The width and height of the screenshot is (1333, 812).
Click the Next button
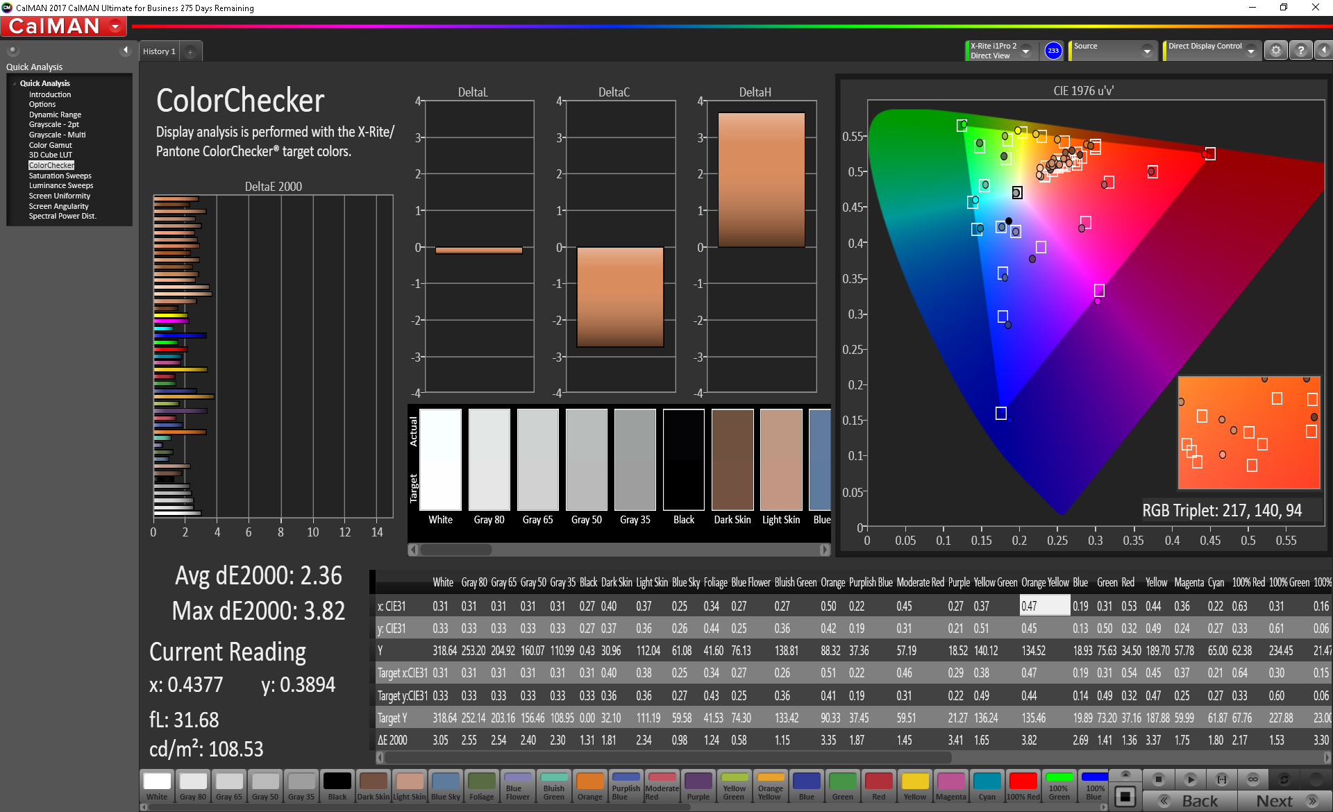(1283, 801)
